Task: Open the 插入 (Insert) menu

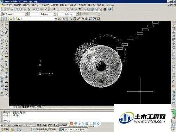Action: pyautogui.click(x=36, y=5)
